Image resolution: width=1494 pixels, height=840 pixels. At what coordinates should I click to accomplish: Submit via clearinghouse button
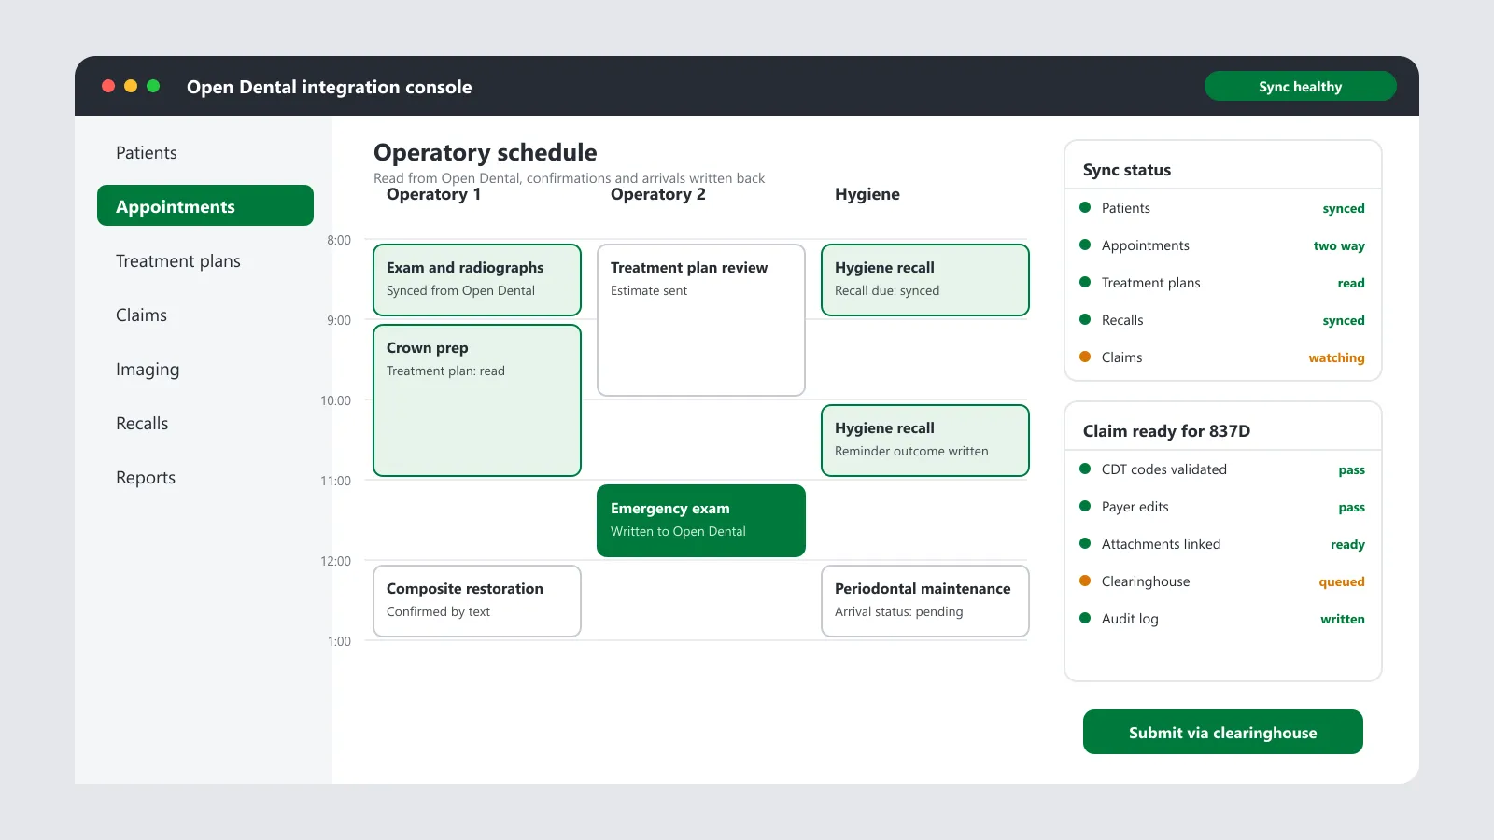pos(1223,732)
